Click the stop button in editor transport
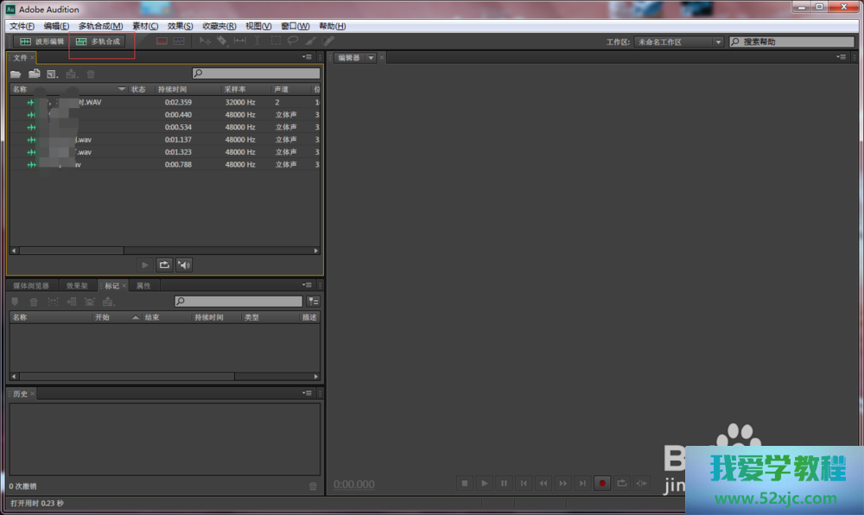Viewport: 864px width, 515px height. tap(464, 483)
